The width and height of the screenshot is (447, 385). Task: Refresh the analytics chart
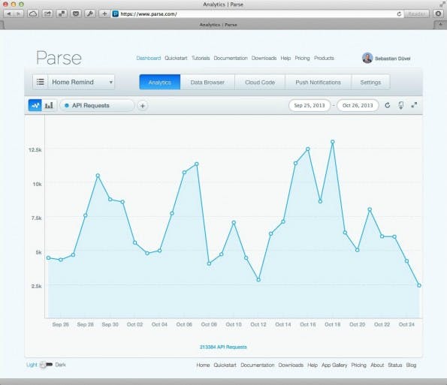[387, 105]
